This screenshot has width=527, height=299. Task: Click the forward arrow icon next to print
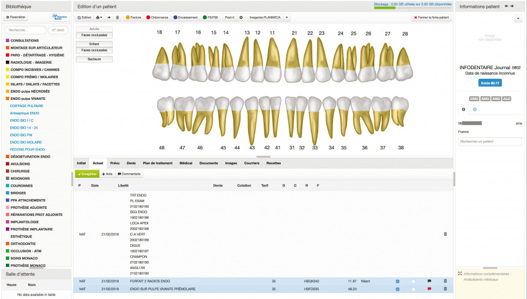pyautogui.click(x=109, y=17)
